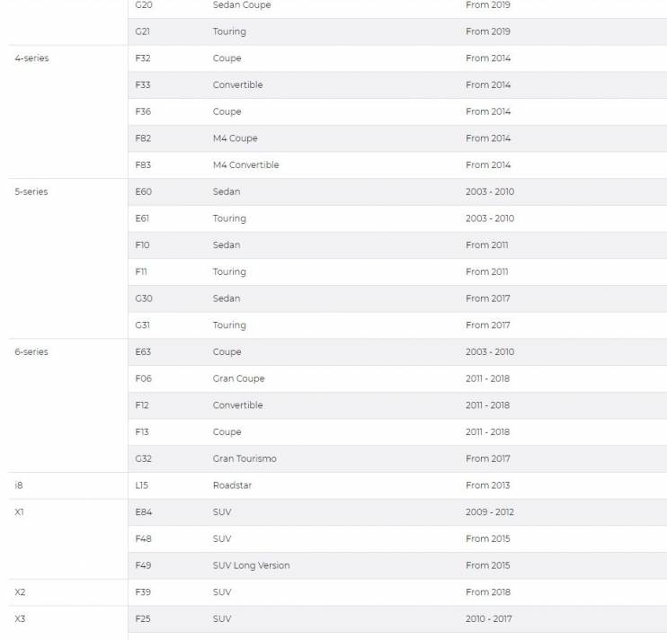Click the F39 SUV row
The image size is (667, 640).
click(397, 592)
